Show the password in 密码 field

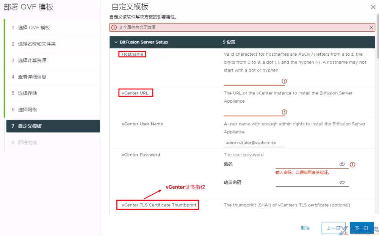pos(342,164)
